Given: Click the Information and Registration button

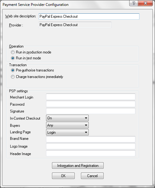Looking at the screenshot, I should (78, 165).
